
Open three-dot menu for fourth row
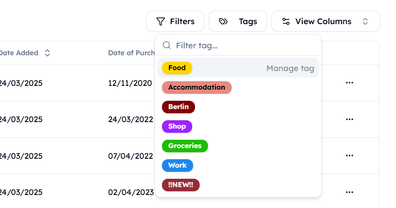point(350,192)
